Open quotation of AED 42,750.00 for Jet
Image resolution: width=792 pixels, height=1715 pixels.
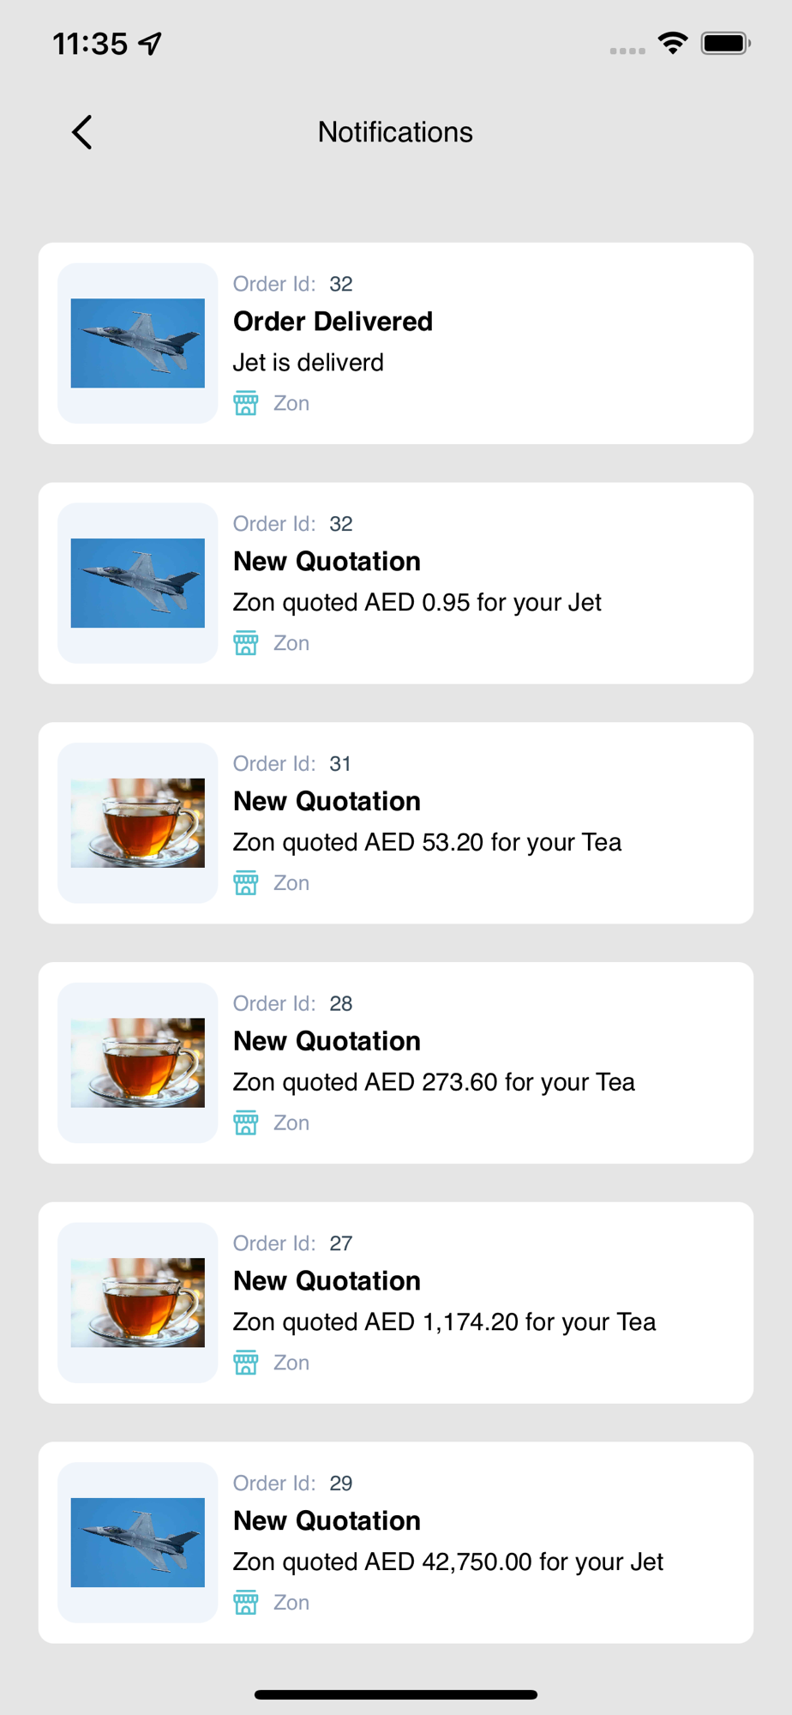pyautogui.click(x=447, y=1562)
